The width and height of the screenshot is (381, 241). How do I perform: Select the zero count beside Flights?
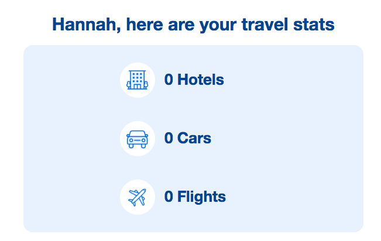(x=169, y=197)
